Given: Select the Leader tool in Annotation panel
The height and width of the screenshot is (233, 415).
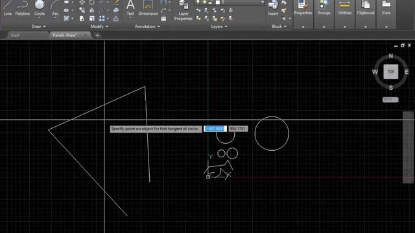Looking at the screenshot, I should [163, 10].
